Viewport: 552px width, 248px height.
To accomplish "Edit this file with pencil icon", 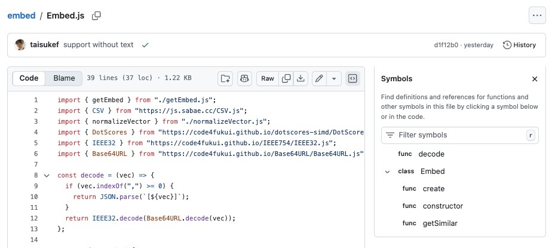I will (320, 78).
